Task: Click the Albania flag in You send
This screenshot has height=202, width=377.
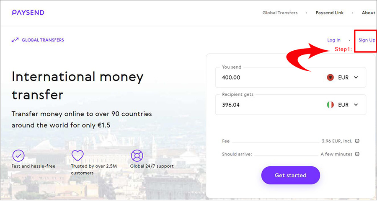Action: point(331,78)
